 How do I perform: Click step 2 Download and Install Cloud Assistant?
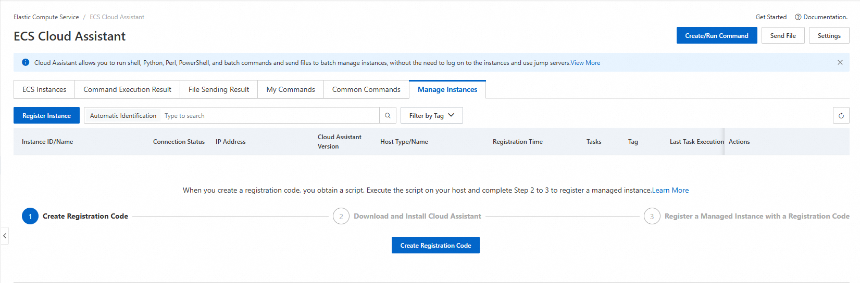pyautogui.click(x=407, y=216)
